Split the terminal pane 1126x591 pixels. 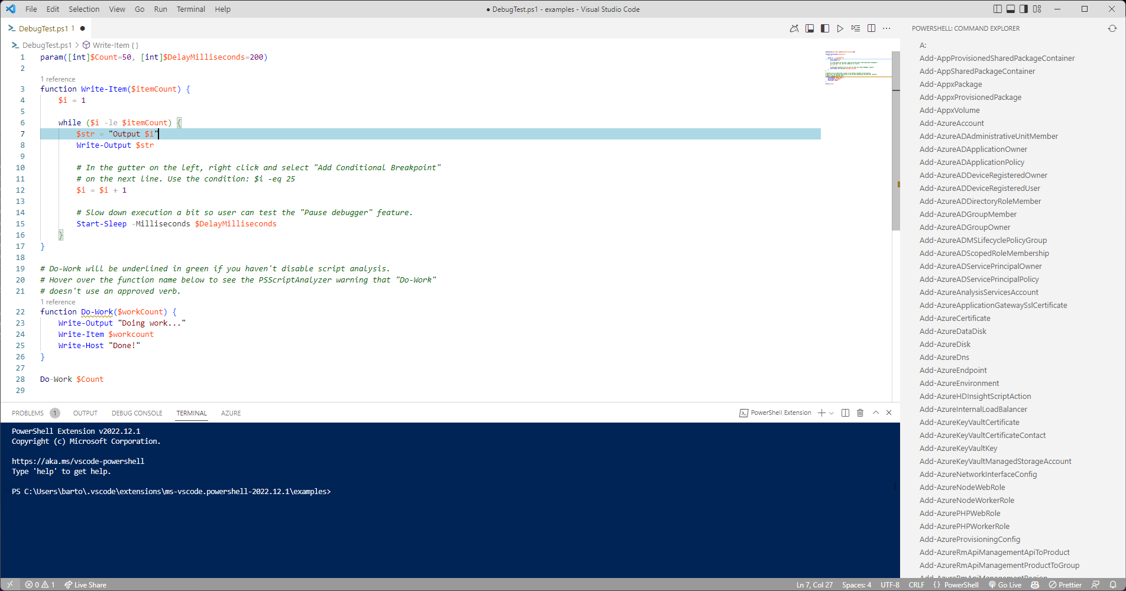tap(845, 413)
